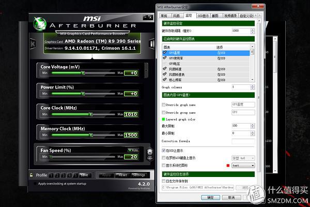Load profile slot 1
Viewport: 310px width, 207px height.
pos(51,175)
